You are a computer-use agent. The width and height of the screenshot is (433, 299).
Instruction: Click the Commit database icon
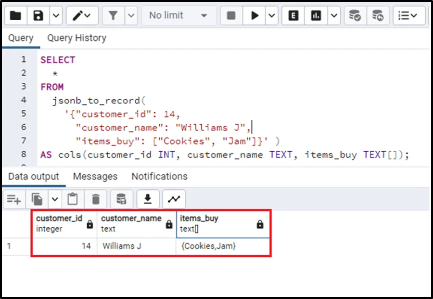coord(355,16)
